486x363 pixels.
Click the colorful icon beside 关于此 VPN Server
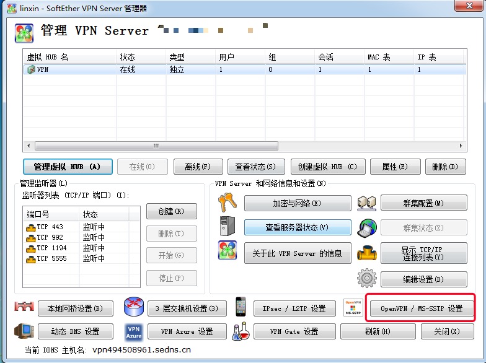click(228, 250)
